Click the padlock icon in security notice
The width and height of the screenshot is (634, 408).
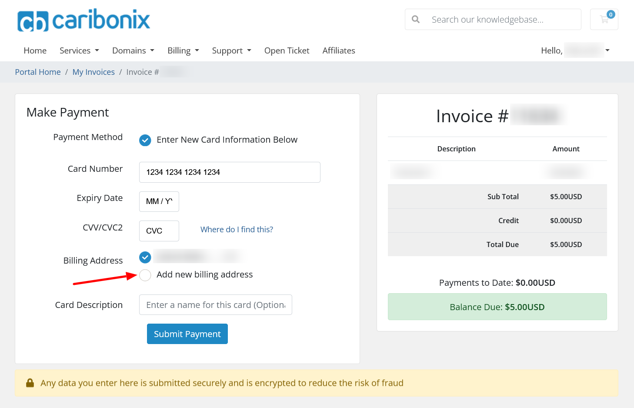coord(30,383)
